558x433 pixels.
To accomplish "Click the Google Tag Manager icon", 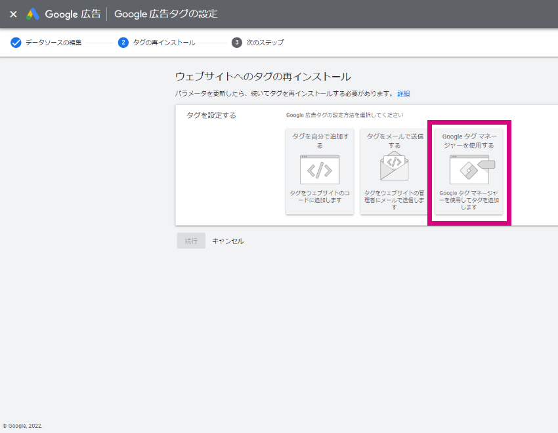I will pyautogui.click(x=472, y=169).
